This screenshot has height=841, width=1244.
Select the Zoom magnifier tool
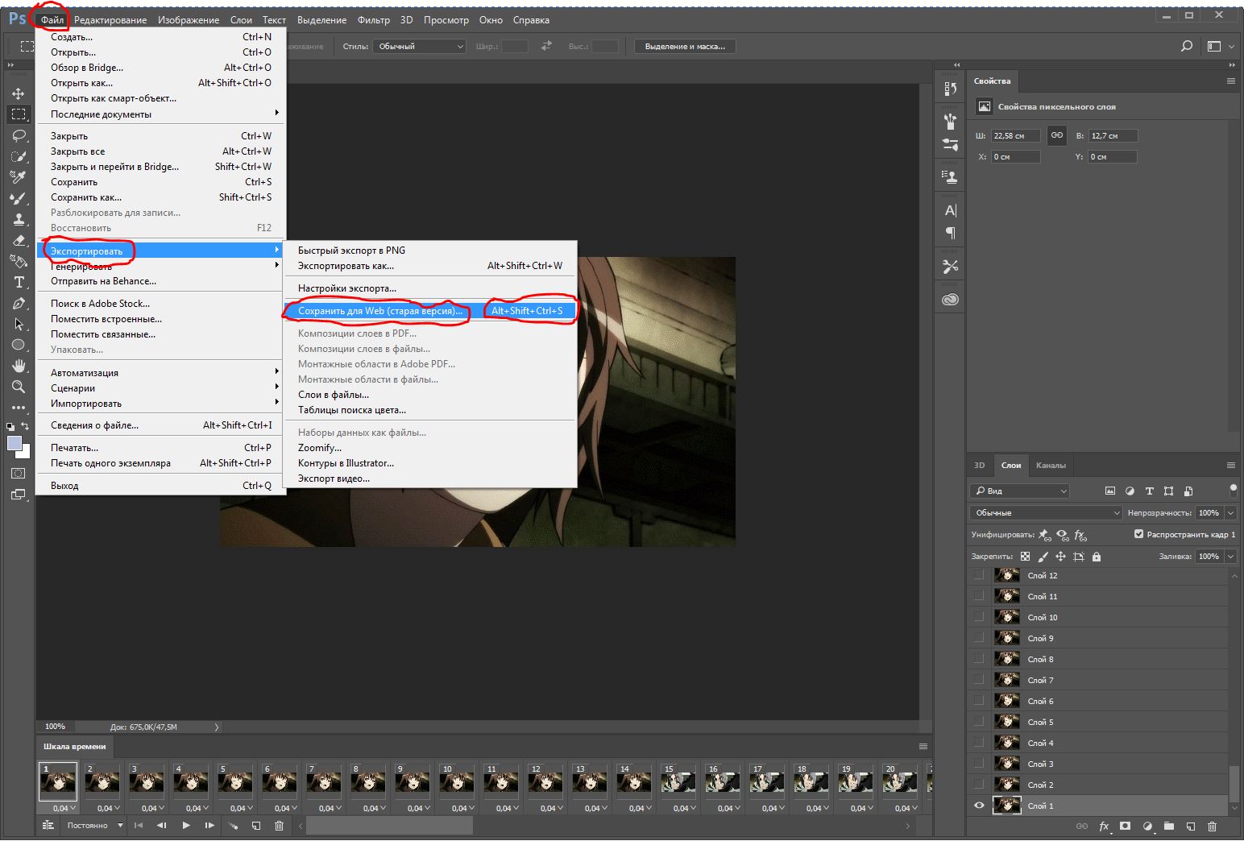pyautogui.click(x=19, y=387)
